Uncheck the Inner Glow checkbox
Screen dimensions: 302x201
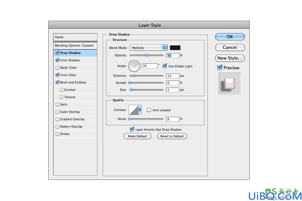coord(57,75)
